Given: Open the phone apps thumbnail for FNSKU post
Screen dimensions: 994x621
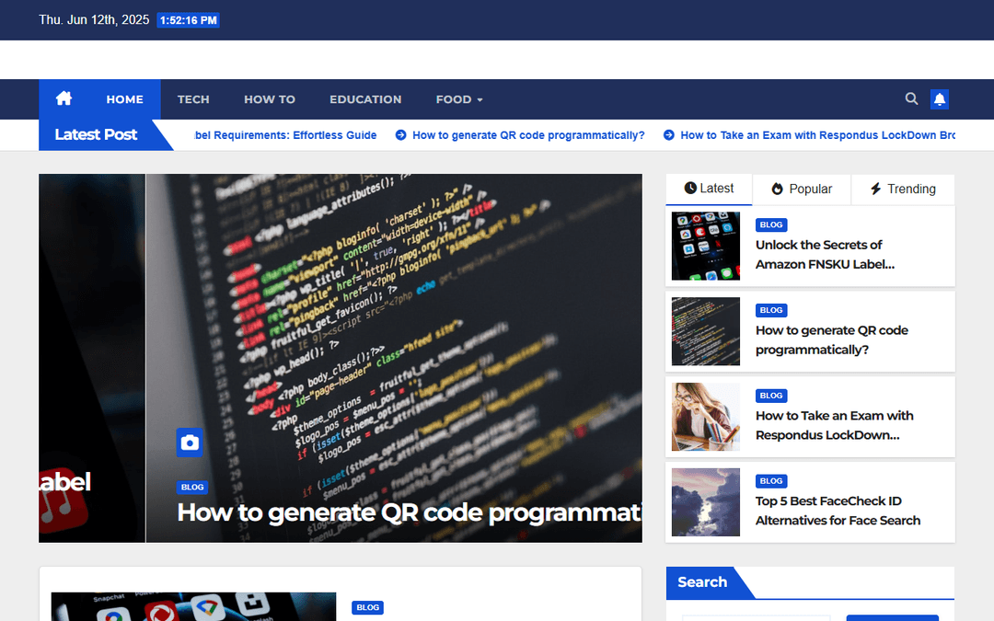Looking at the screenshot, I should point(706,246).
